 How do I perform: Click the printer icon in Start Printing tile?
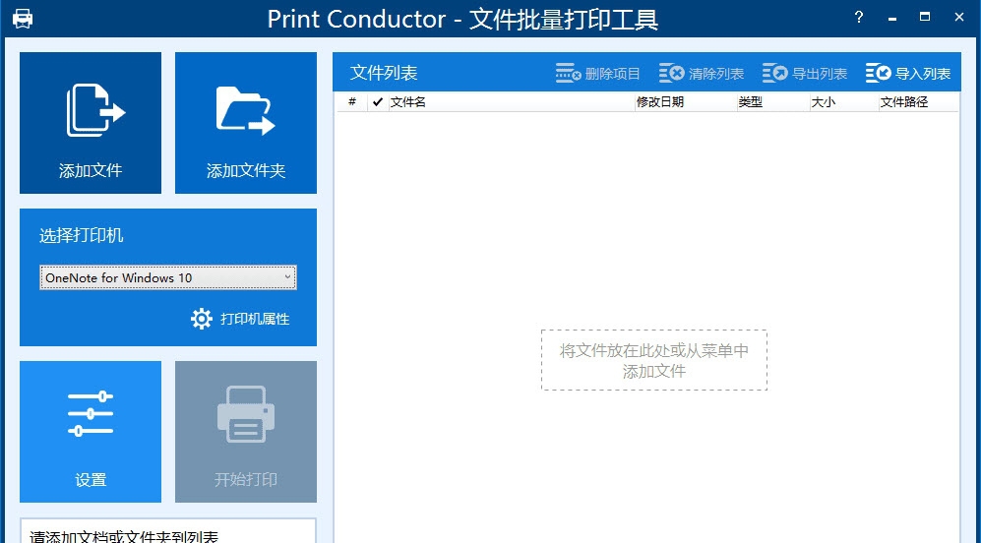point(246,414)
